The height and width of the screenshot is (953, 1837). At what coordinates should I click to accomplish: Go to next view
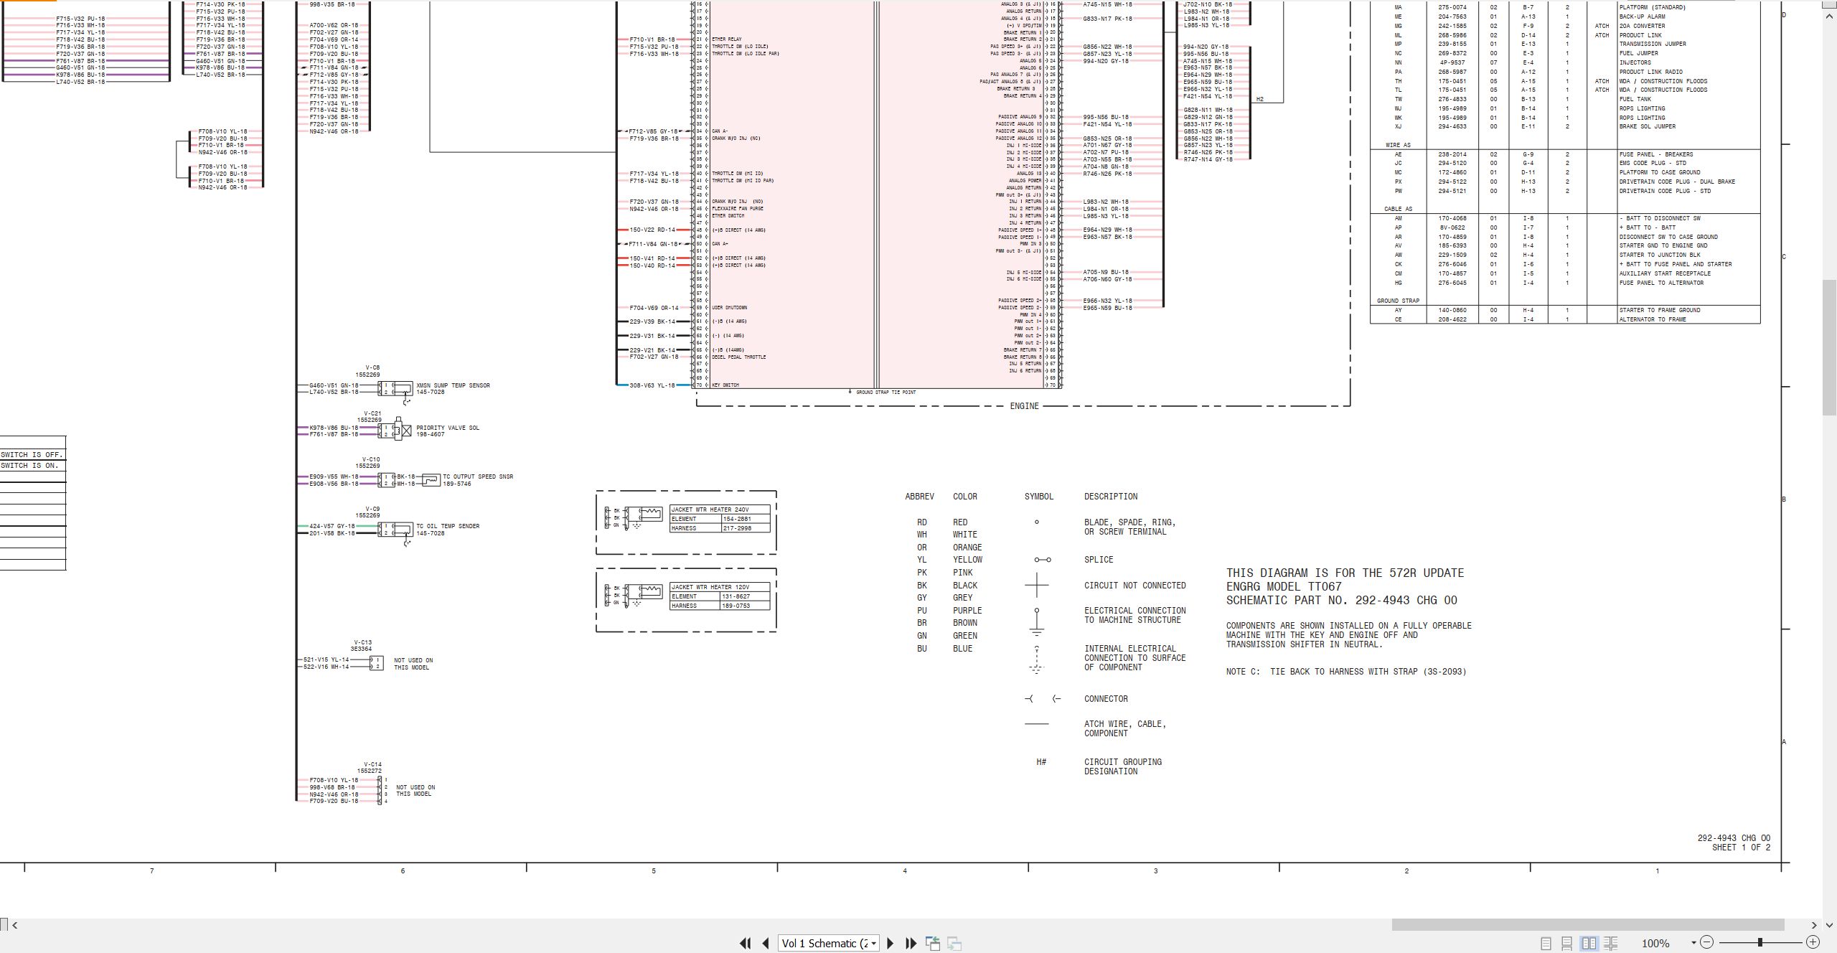954,944
